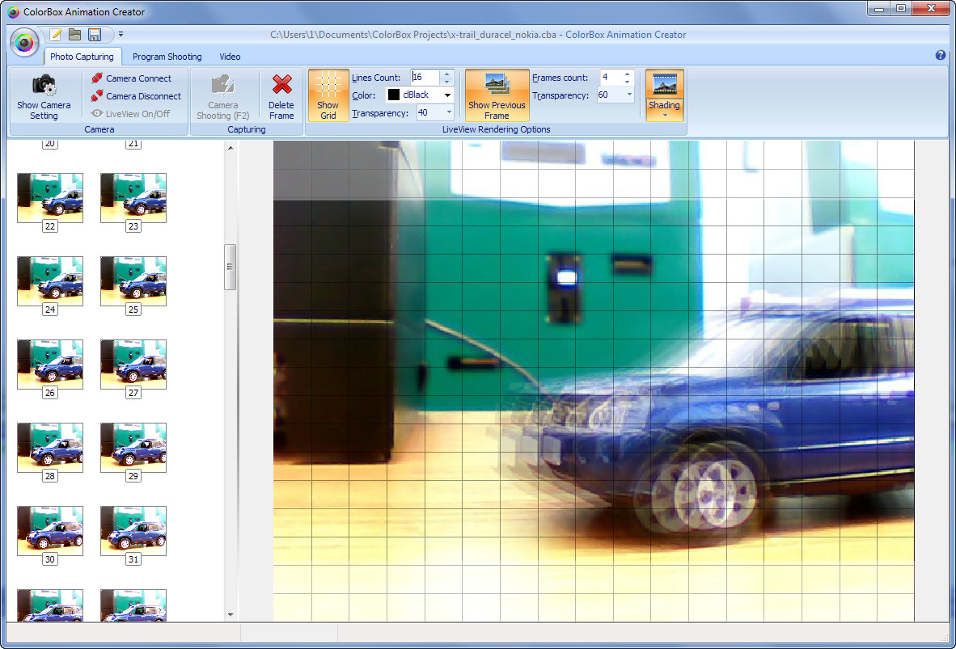The height and width of the screenshot is (649, 956).
Task: Click the frame number label 20
Action: (x=50, y=145)
